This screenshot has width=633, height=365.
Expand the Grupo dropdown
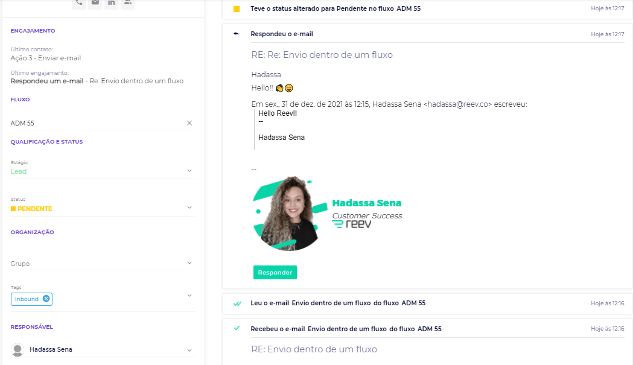[x=189, y=263]
